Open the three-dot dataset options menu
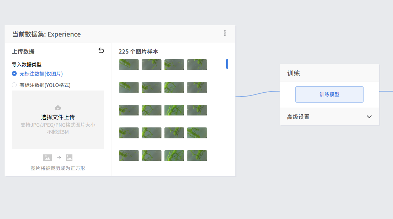Screen dimensions: 393x219 225,33
